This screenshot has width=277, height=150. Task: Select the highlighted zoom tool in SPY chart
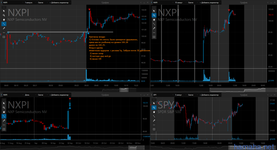[x=154, y=108]
